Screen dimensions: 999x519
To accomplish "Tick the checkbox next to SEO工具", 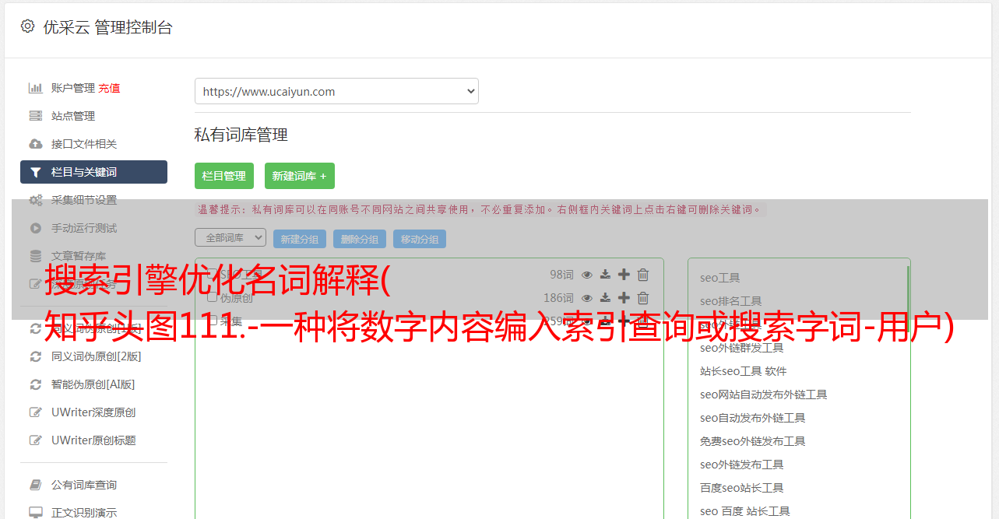I will coord(212,274).
